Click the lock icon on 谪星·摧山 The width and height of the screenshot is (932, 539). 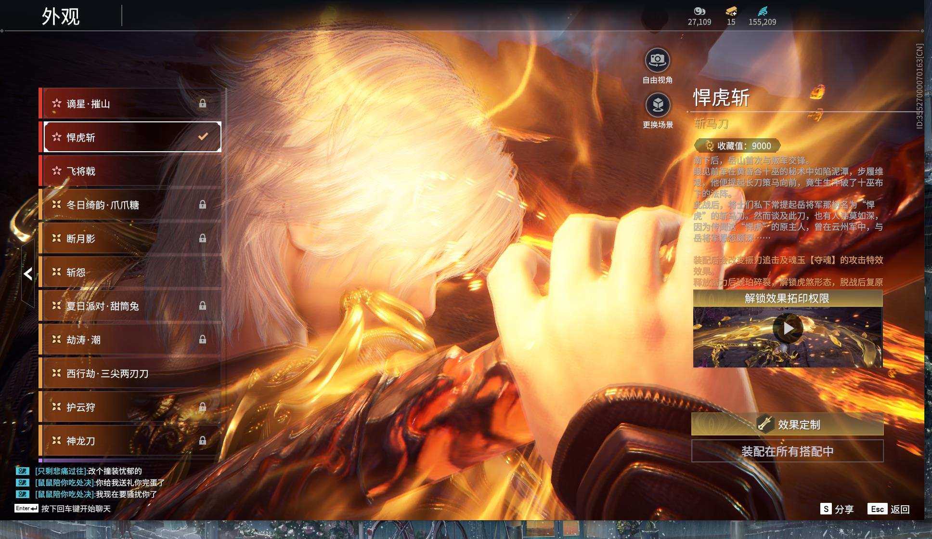pos(203,104)
